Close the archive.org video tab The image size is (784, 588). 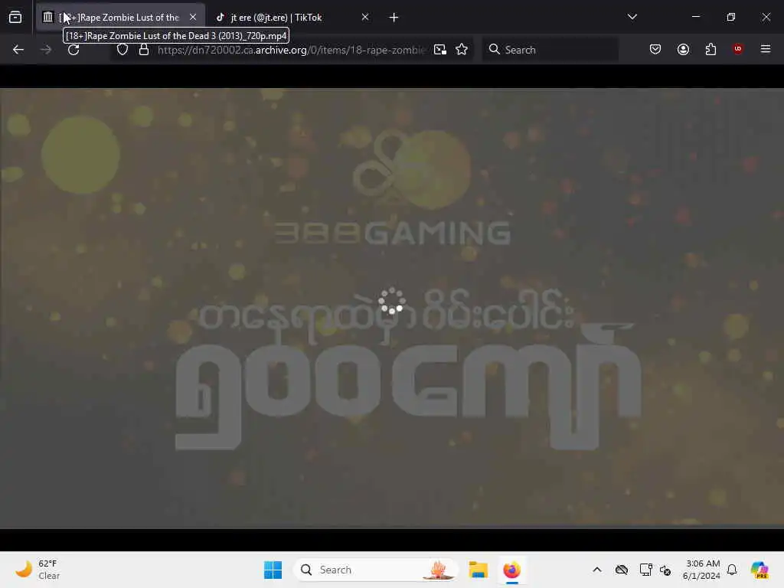(192, 18)
